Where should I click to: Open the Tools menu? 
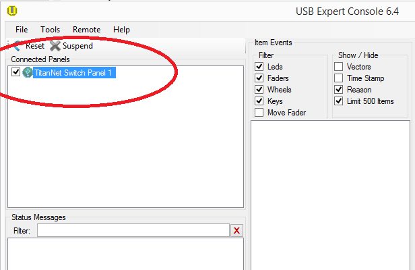(x=50, y=30)
